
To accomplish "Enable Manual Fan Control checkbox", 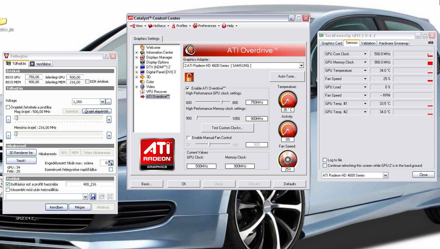I will point(188,138).
